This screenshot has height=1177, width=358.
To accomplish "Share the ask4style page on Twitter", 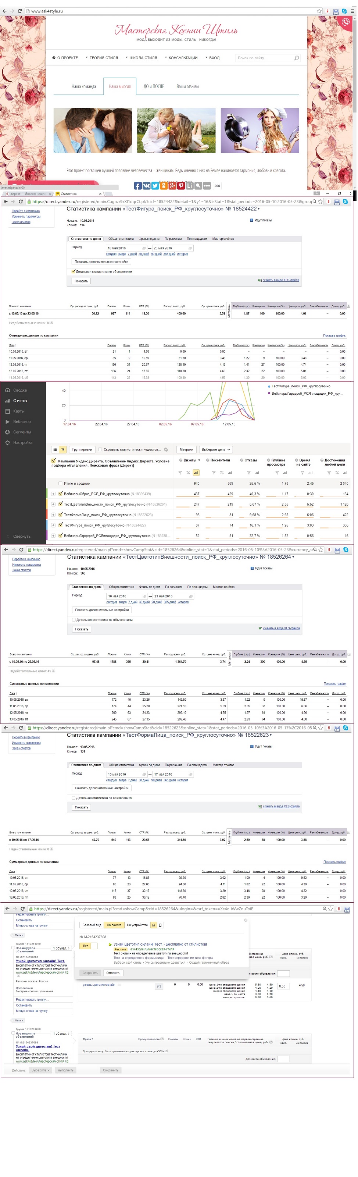I will [x=155, y=186].
